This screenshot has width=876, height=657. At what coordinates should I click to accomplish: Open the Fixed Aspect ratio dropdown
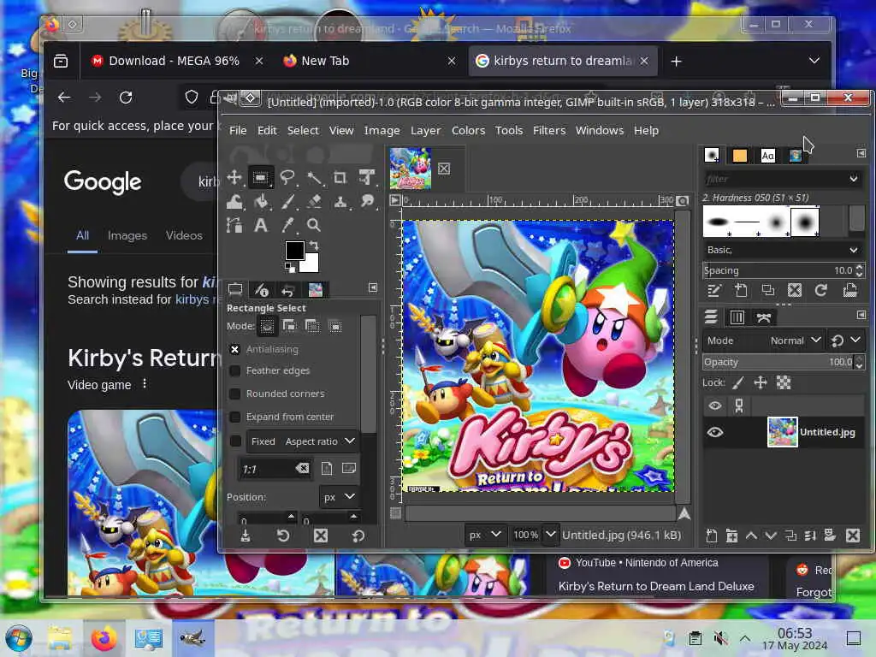(302, 441)
